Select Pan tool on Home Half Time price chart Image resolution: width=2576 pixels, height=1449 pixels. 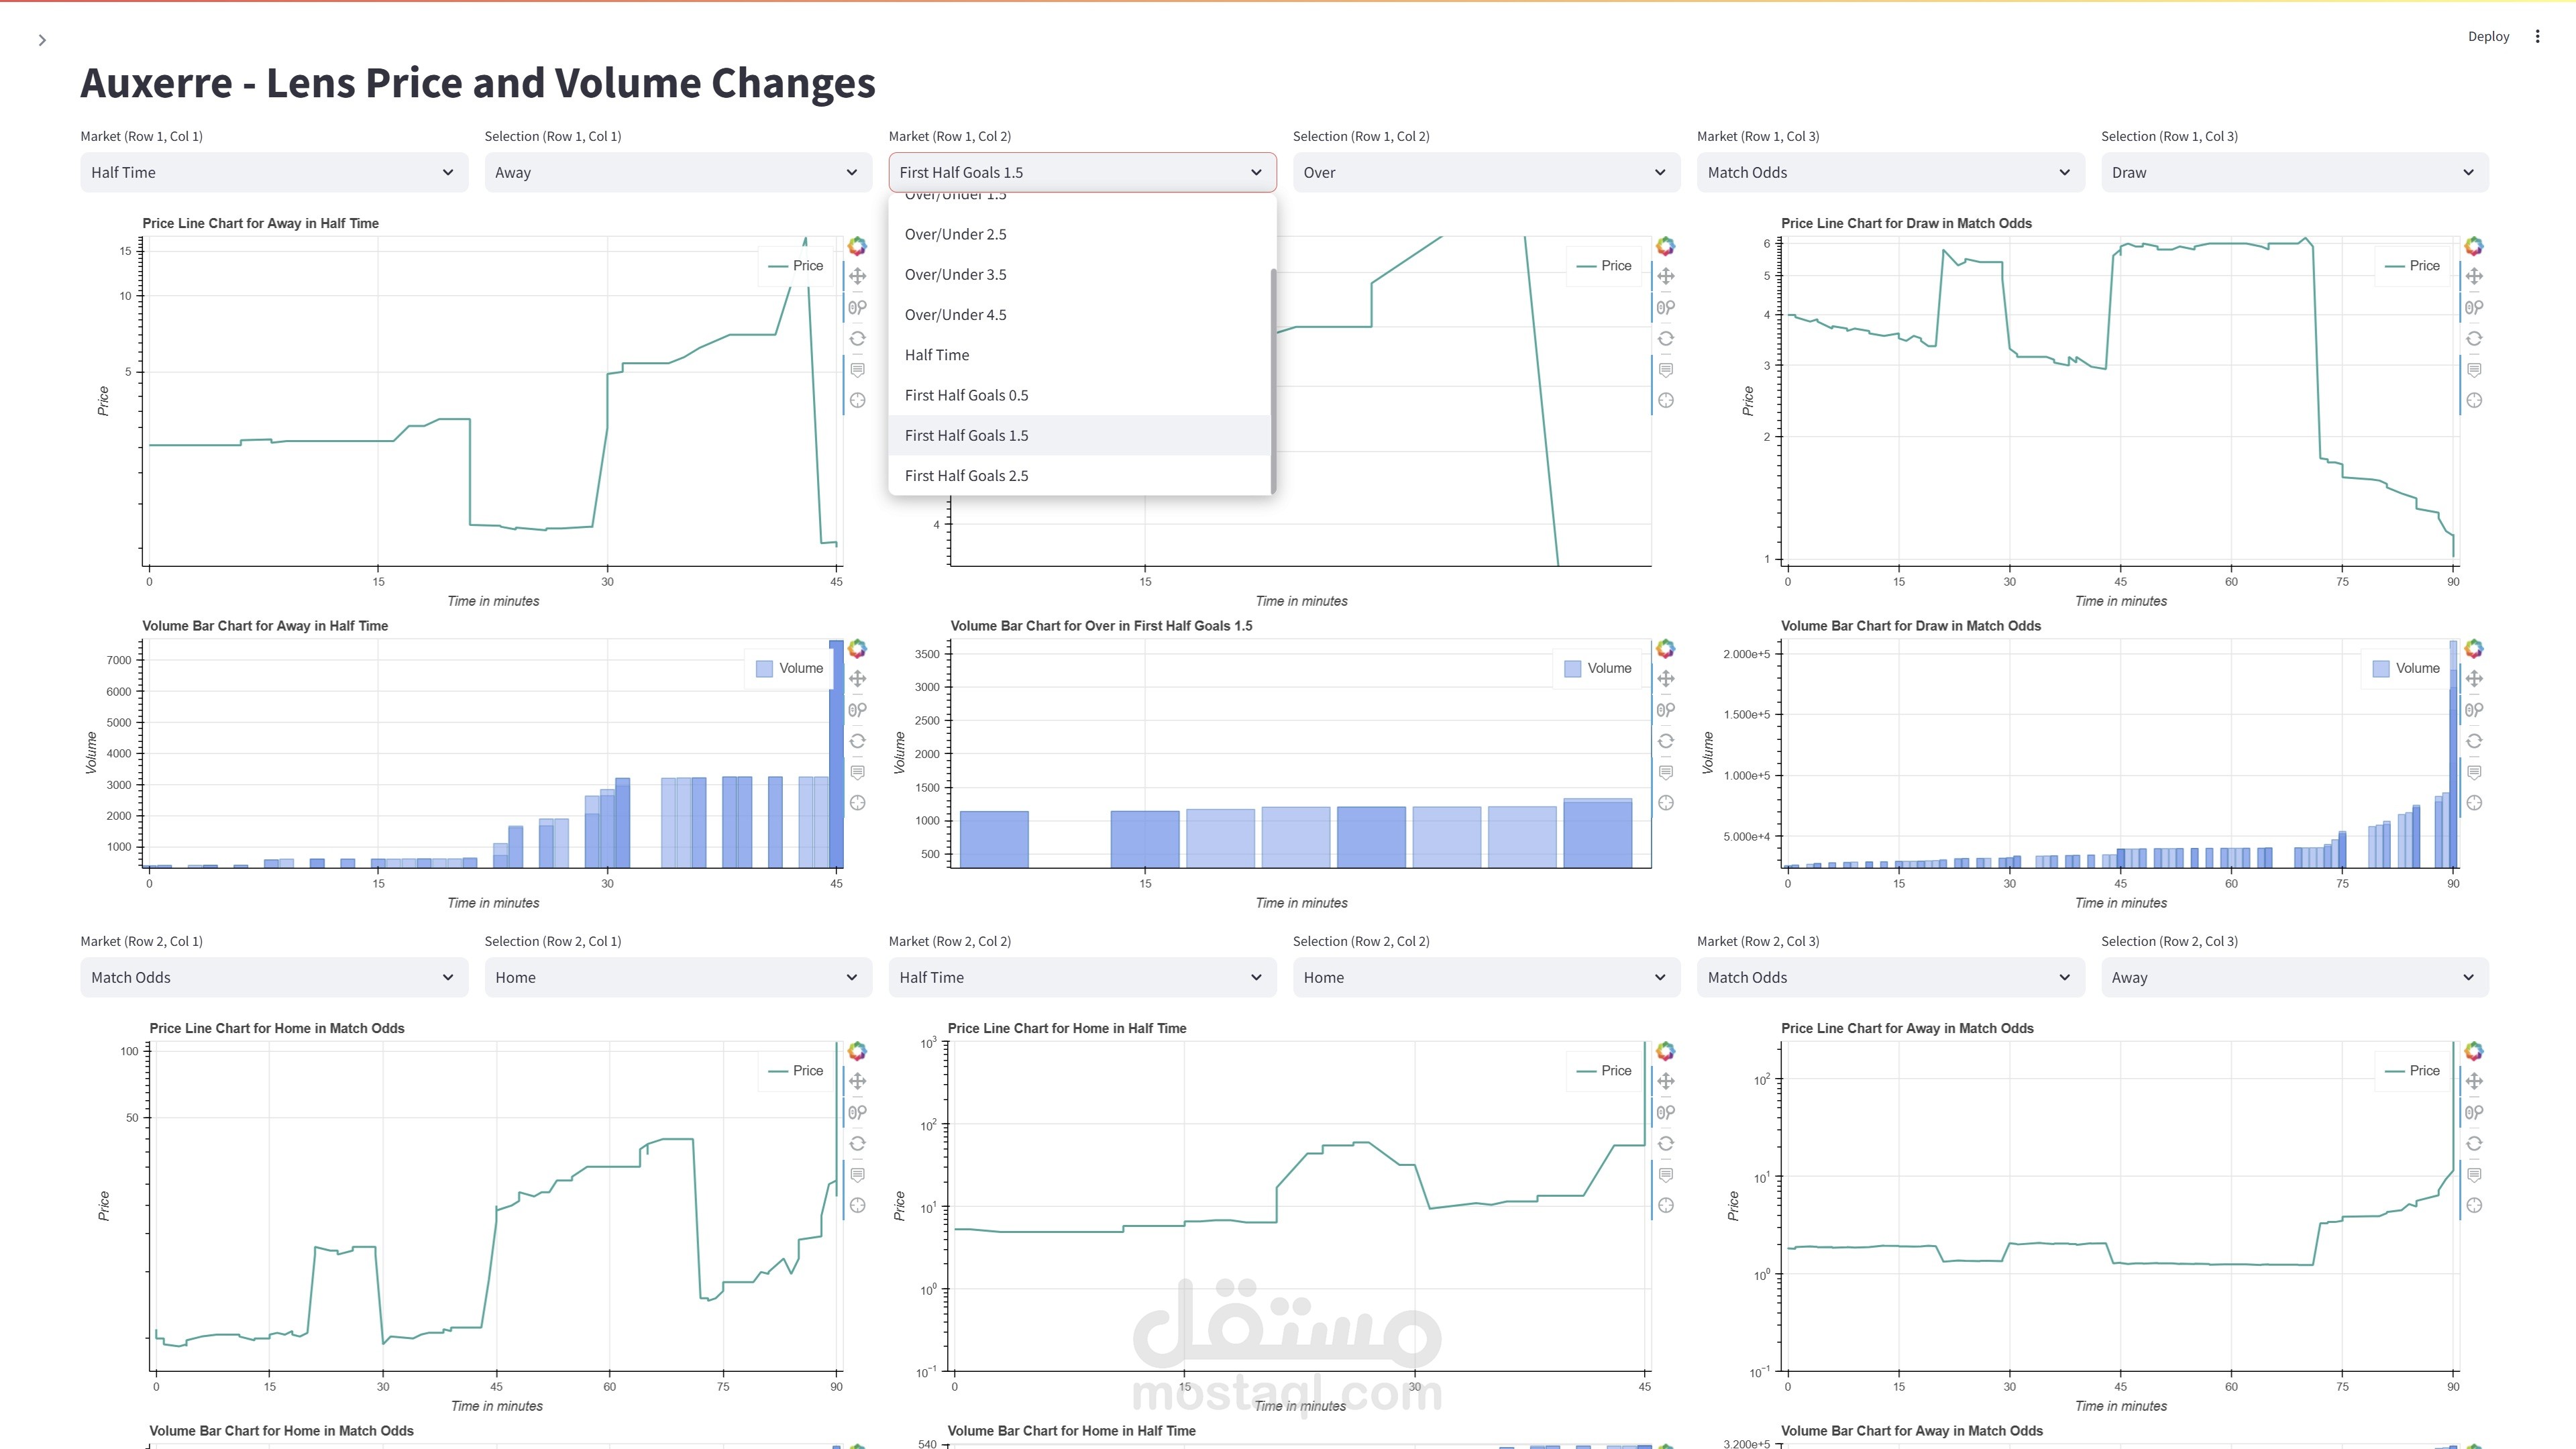[1665, 1081]
